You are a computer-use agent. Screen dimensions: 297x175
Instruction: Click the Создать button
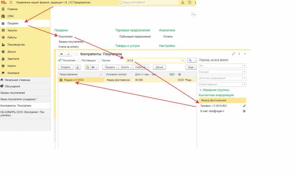pos(65,67)
